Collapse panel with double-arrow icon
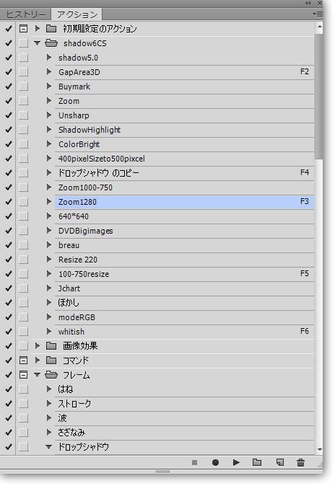Viewport: 335px width, 486px height. tap(308, 4)
